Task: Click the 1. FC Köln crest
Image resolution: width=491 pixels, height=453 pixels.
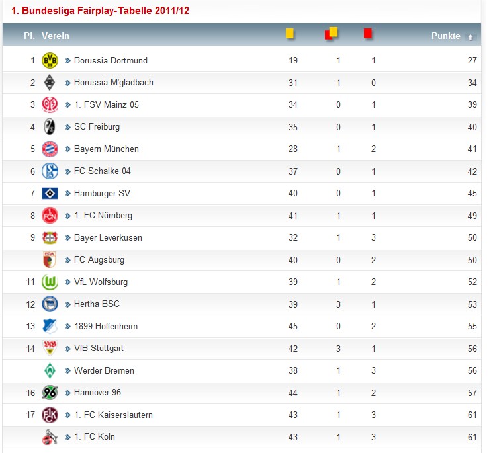Action: (x=50, y=437)
